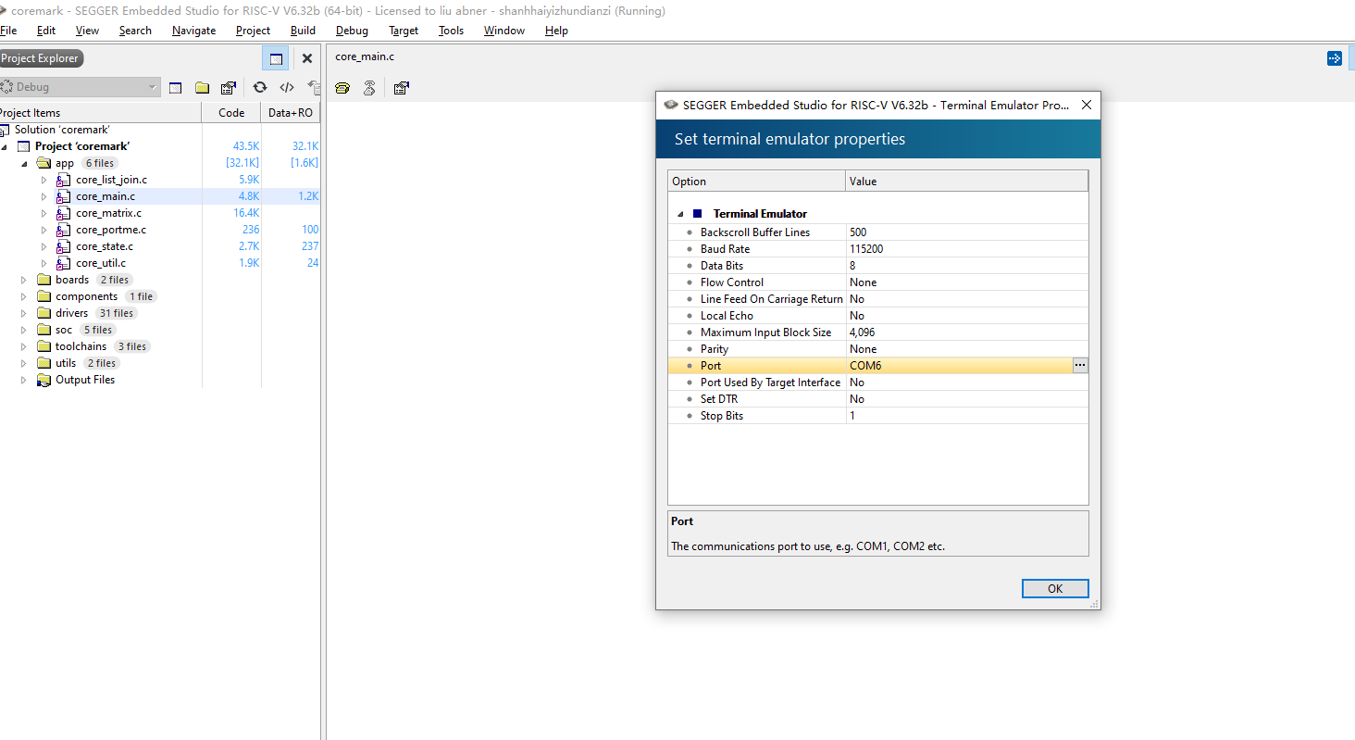Close the Terminal Emulator Properties dialog
Viewport: 1355px width, 740px height.
pyautogui.click(x=1087, y=105)
